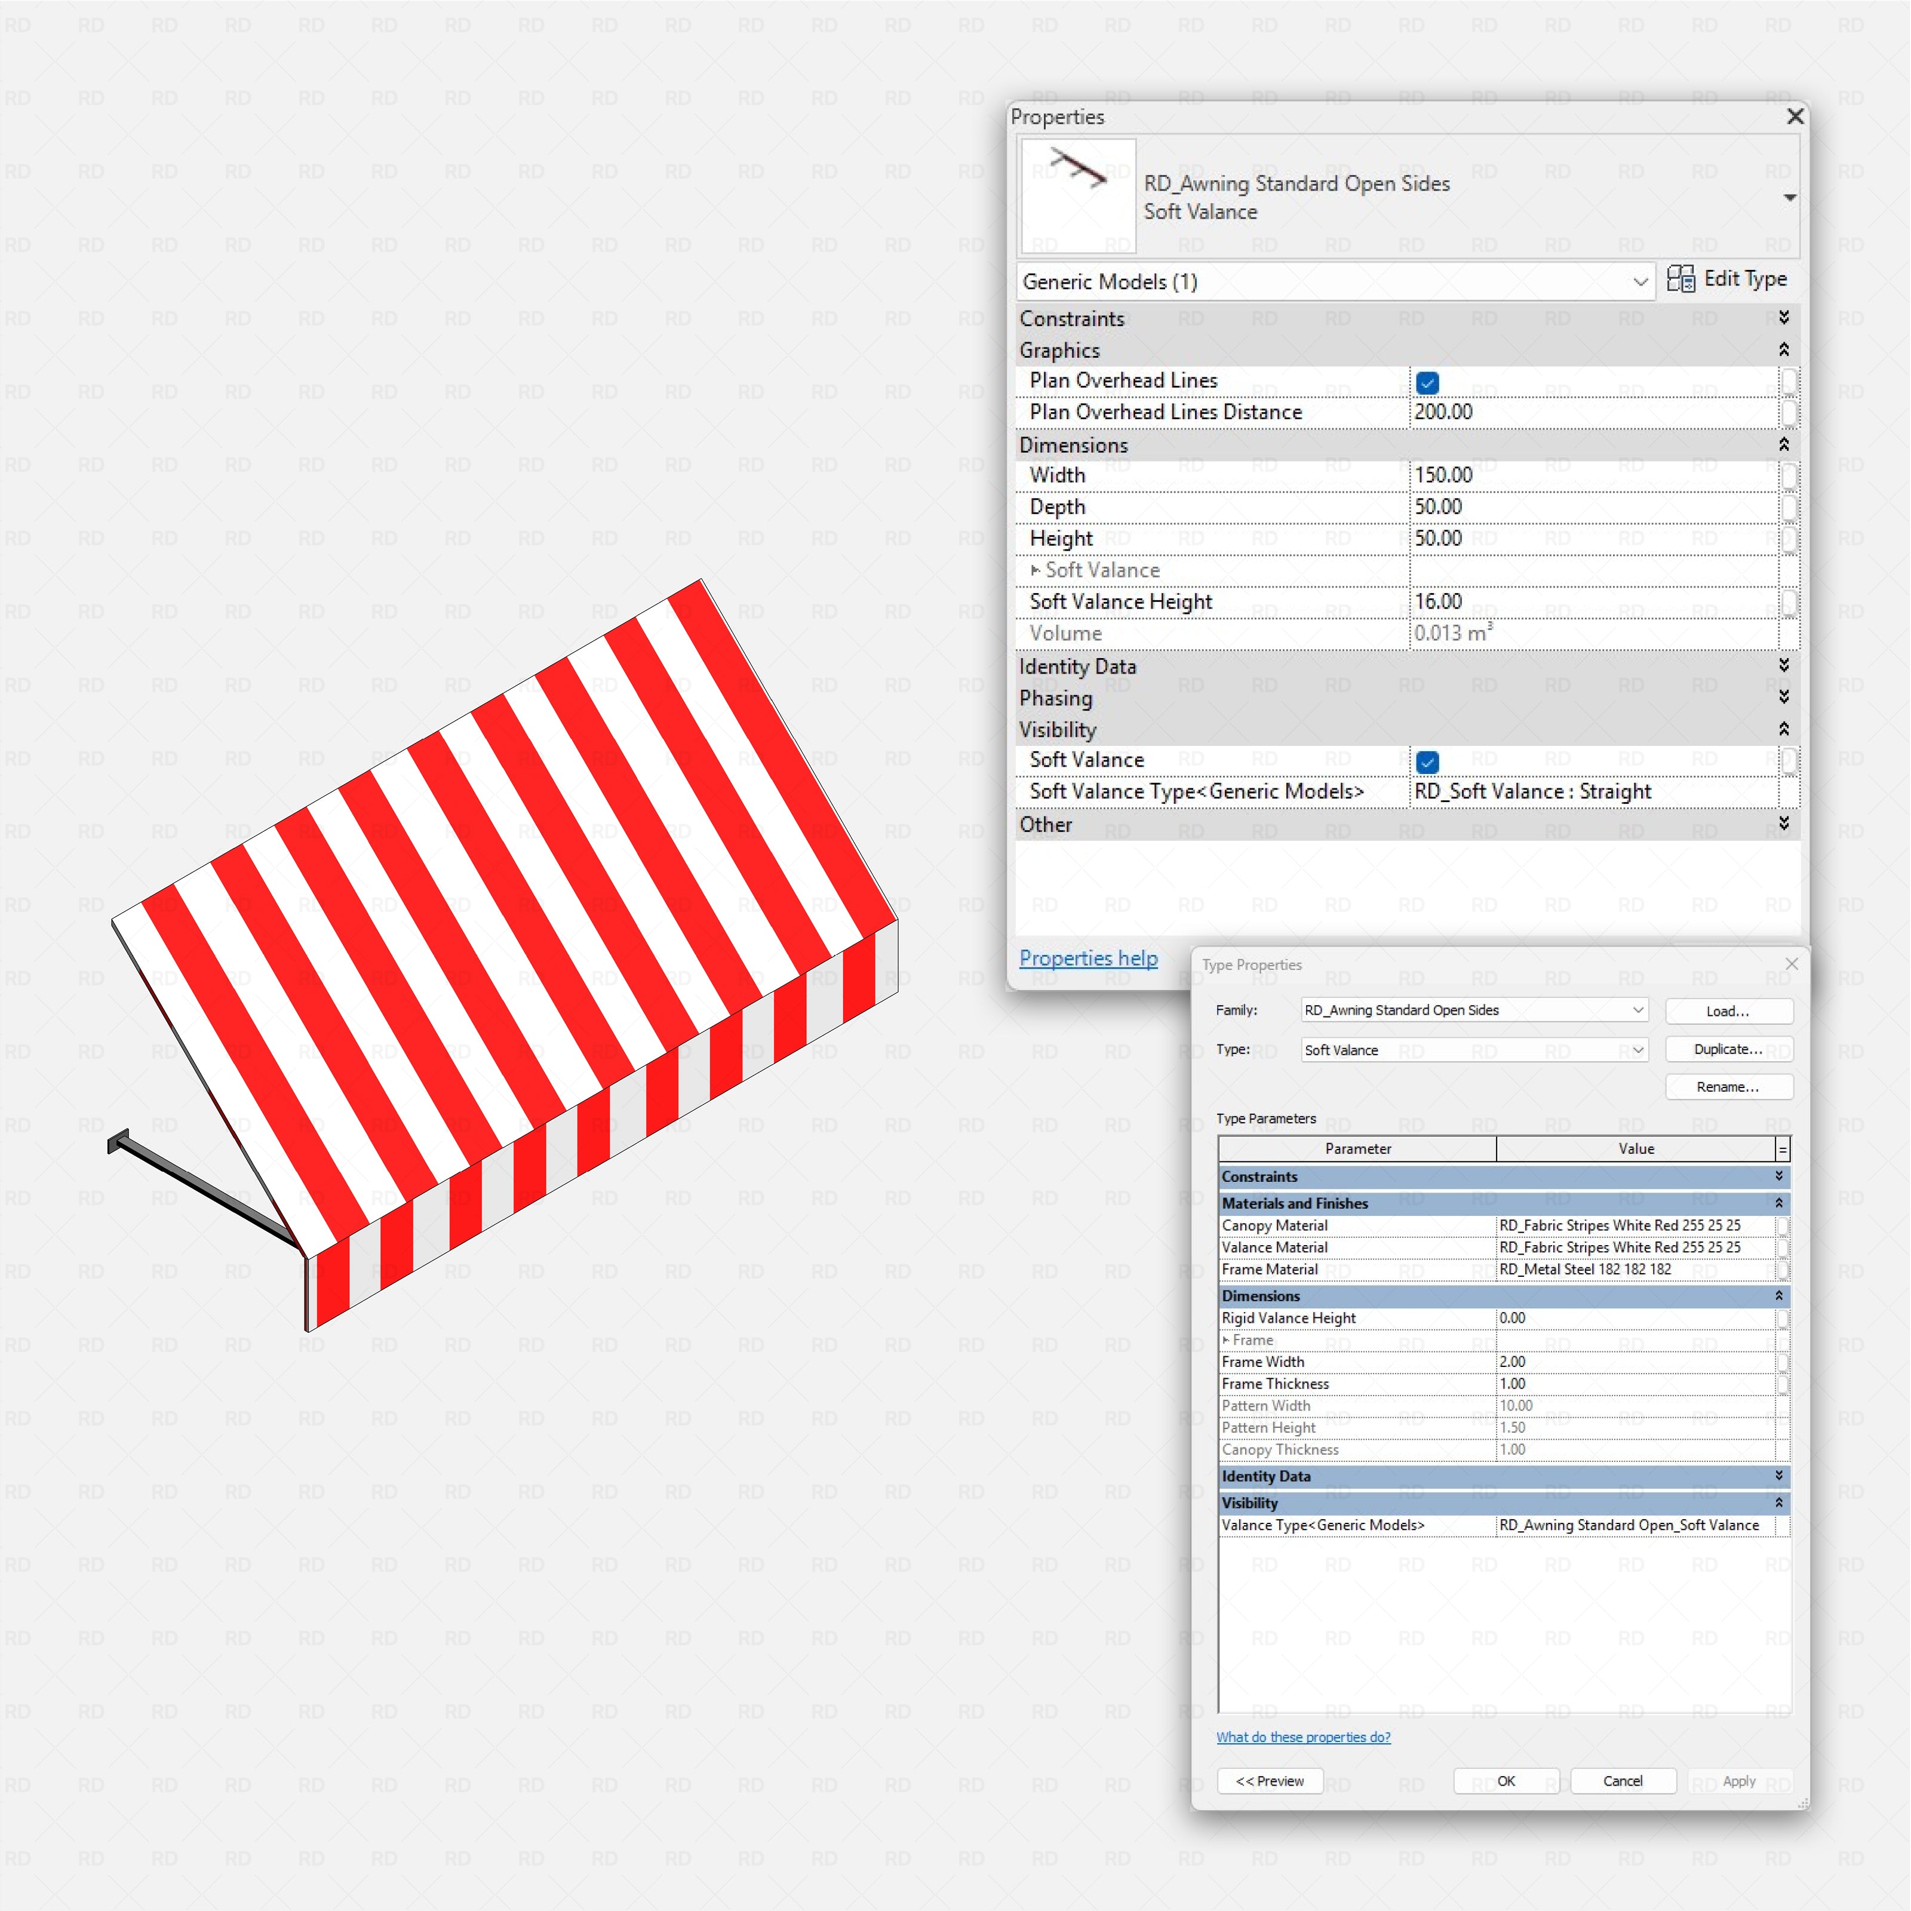Click associate button for Soft Valance Height
Screen dimensions: 1911x1911
1789,603
